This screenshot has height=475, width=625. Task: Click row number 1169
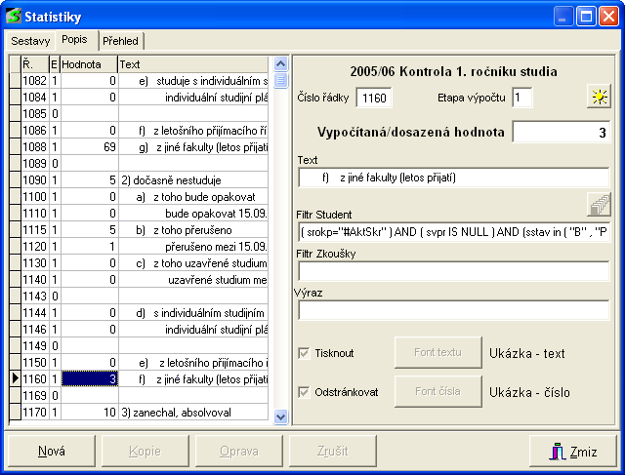click(x=35, y=395)
